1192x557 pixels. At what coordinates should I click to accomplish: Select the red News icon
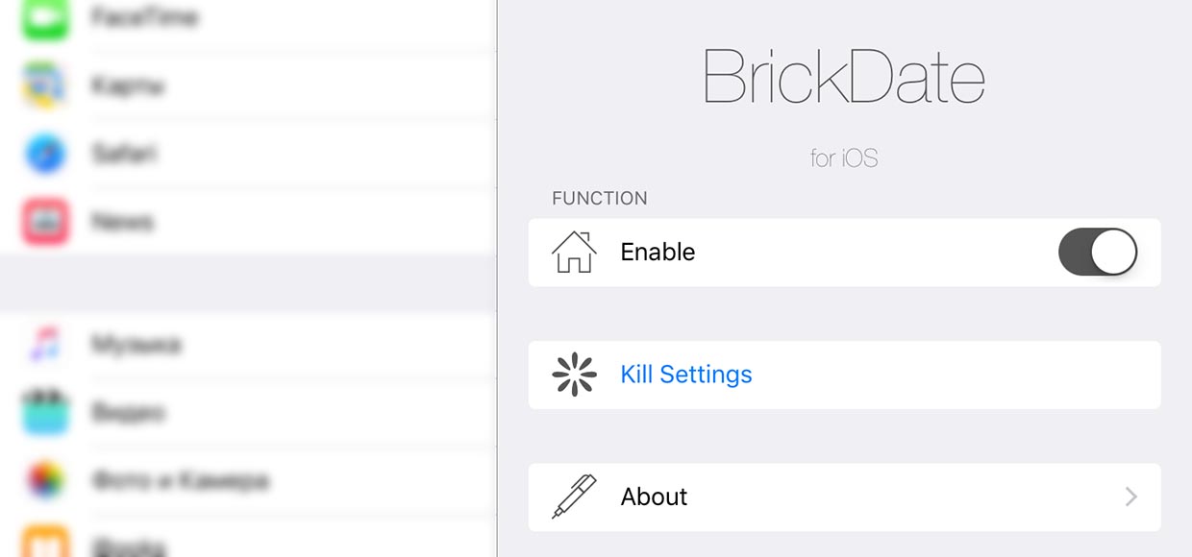pos(45,222)
